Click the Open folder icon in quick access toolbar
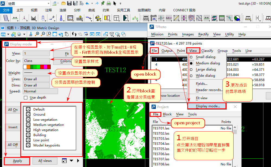 pos(63,3)
